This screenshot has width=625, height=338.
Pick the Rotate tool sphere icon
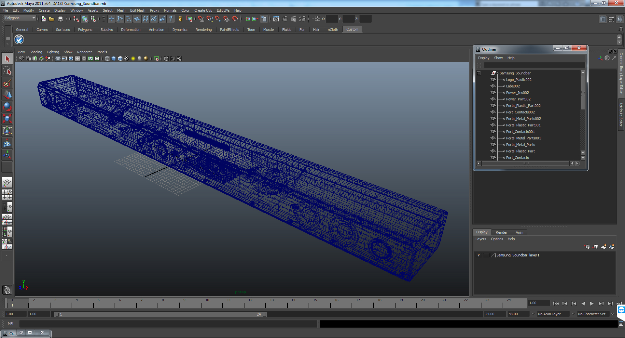7,107
